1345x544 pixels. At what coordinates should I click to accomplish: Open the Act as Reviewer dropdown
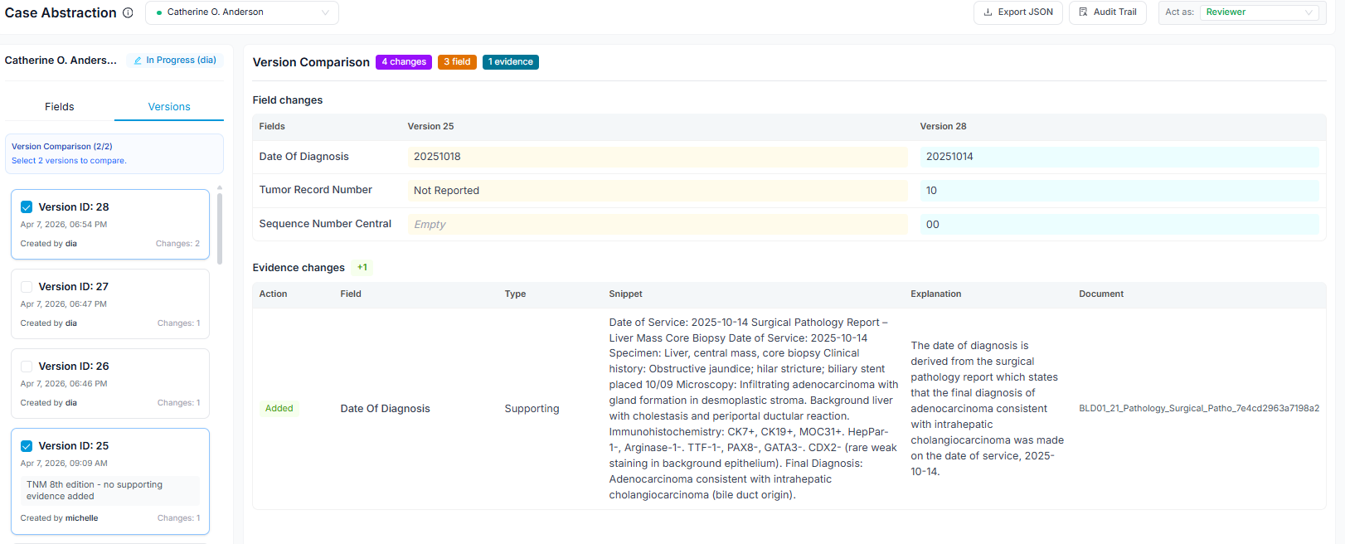(x=1259, y=12)
